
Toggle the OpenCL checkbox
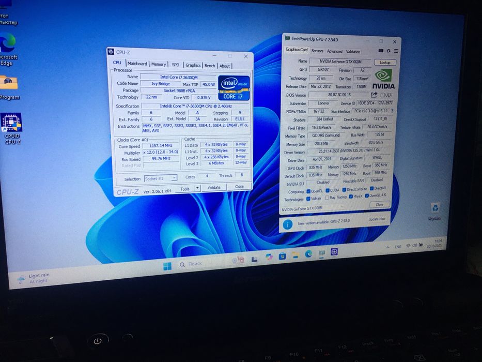pos(308,191)
